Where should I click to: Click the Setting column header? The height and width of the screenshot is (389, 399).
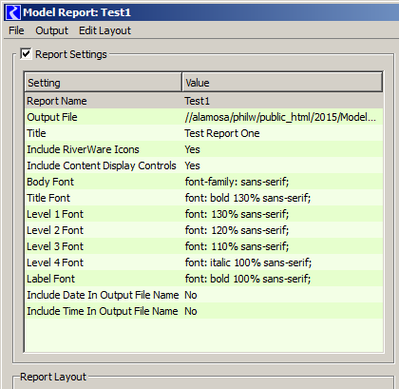tap(104, 83)
